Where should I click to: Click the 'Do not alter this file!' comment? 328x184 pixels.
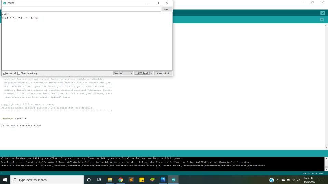(x=21, y=126)
